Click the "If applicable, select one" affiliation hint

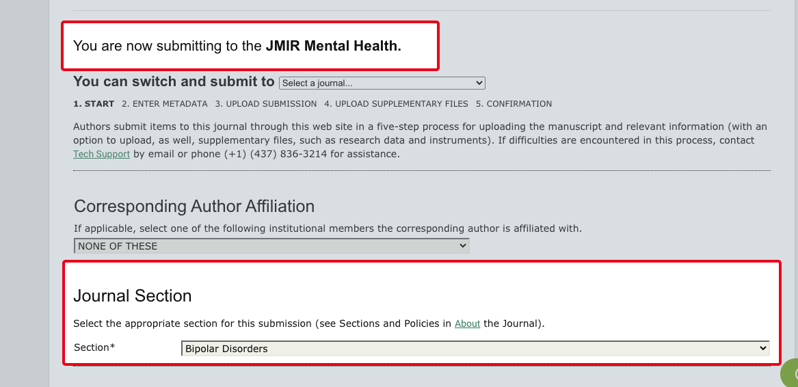pyautogui.click(x=328, y=228)
